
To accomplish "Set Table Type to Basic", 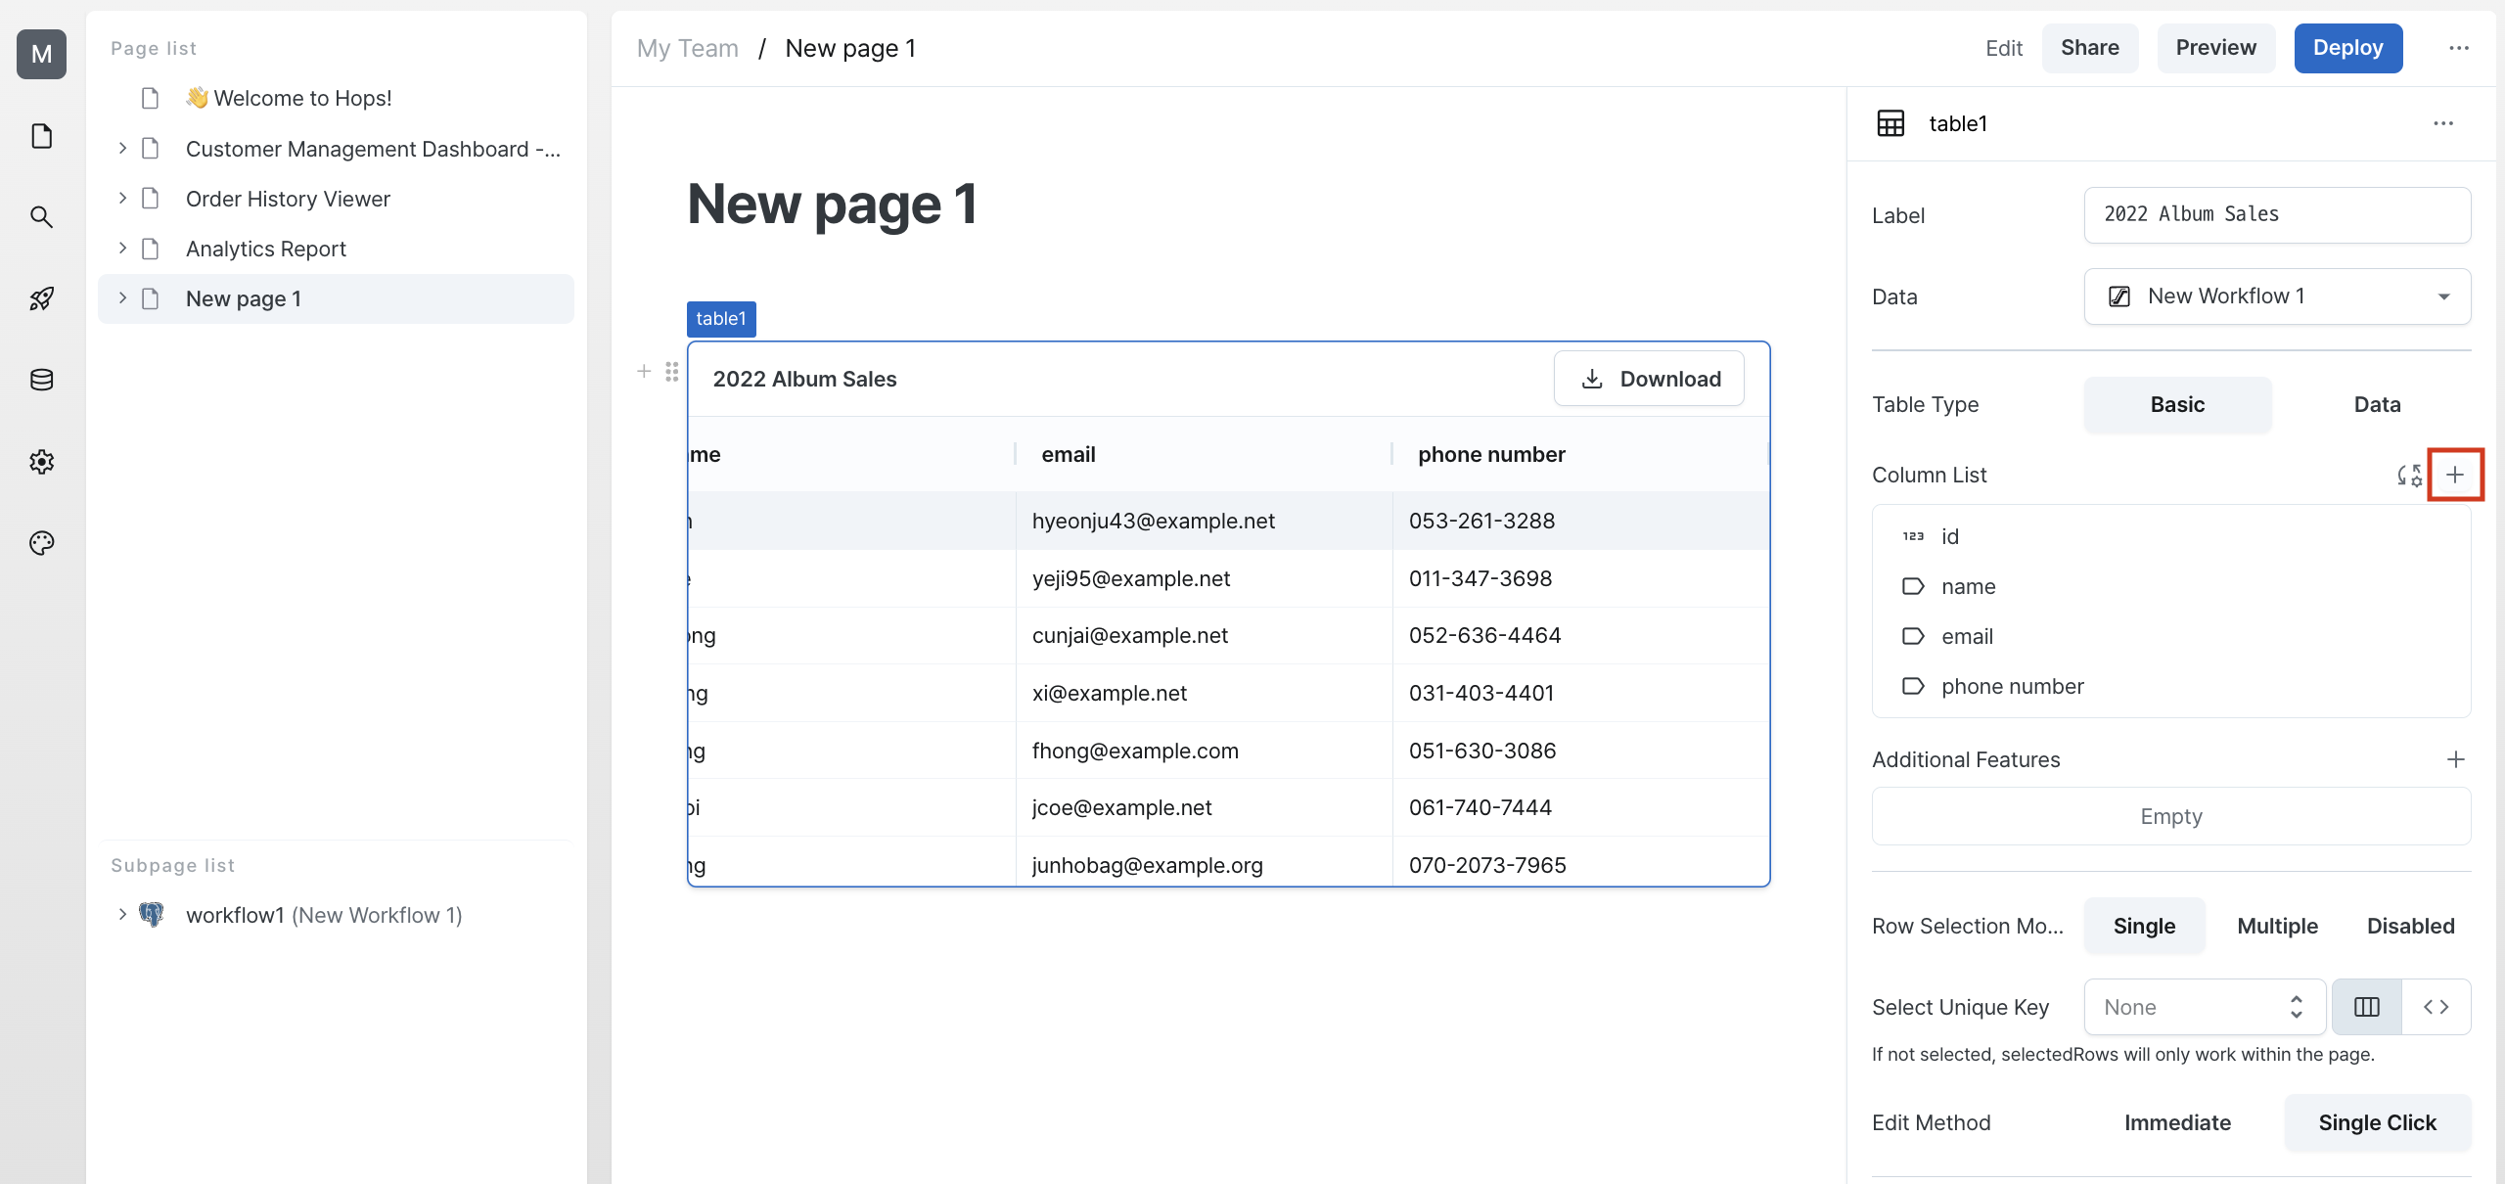I will coord(2177,404).
